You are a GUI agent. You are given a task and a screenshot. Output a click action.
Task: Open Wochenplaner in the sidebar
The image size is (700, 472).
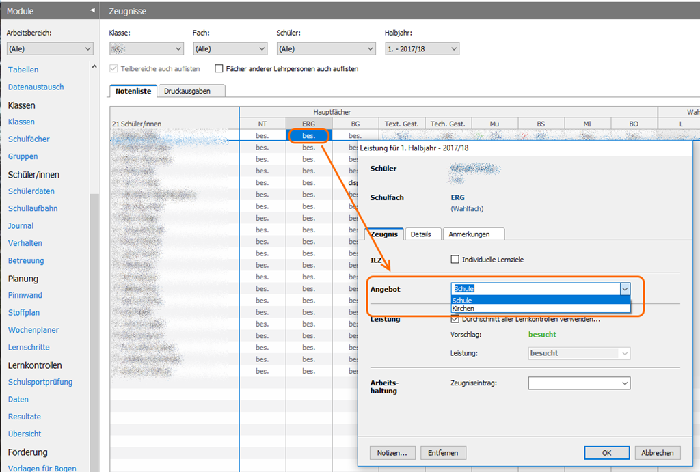tap(33, 330)
